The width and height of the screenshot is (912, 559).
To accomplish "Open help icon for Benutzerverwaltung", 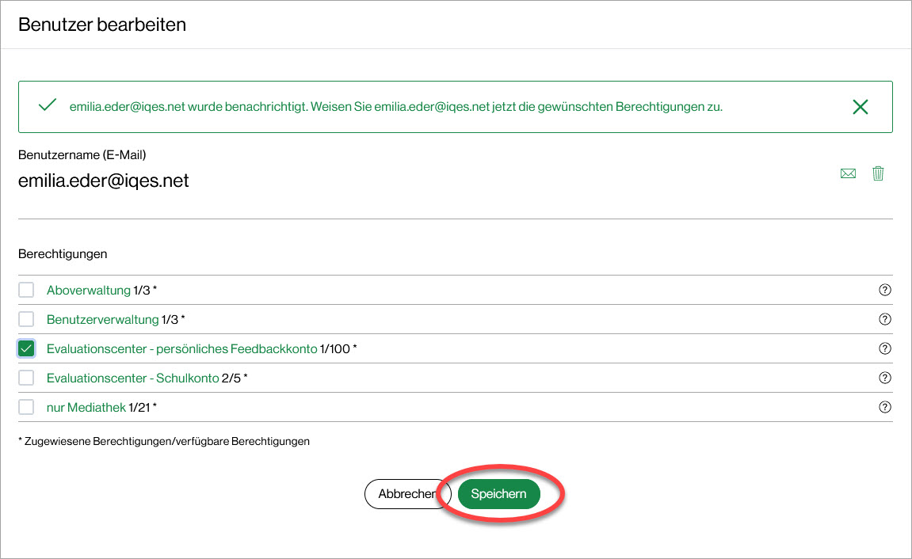I will click(885, 320).
